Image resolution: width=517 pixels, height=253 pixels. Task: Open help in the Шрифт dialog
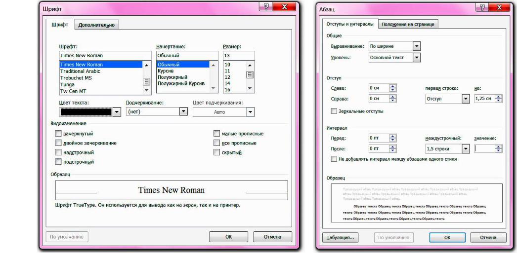click(266, 7)
